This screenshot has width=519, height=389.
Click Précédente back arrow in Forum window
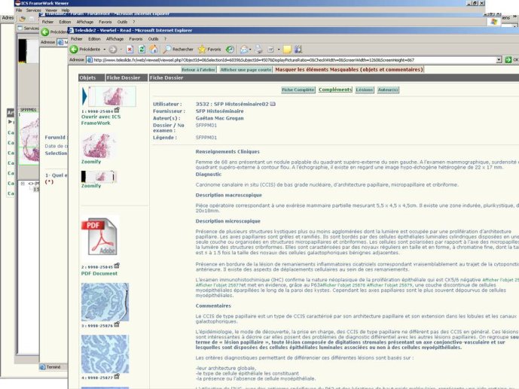pyautogui.click(x=45, y=32)
